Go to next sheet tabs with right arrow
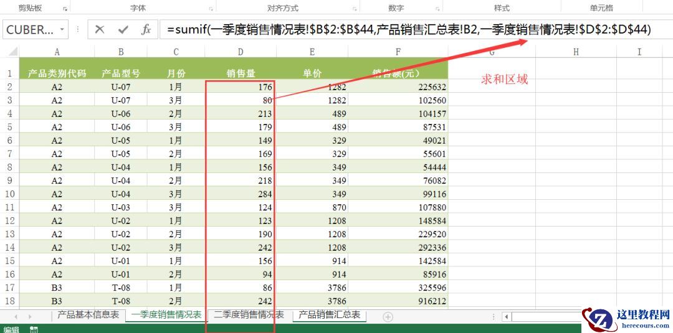The width and height of the screenshot is (673, 333). click(x=30, y=317)
